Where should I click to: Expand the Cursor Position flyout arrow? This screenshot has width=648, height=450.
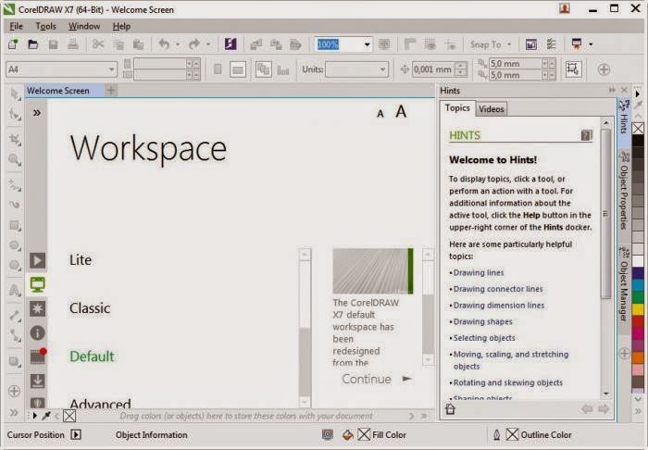[76, 434]
